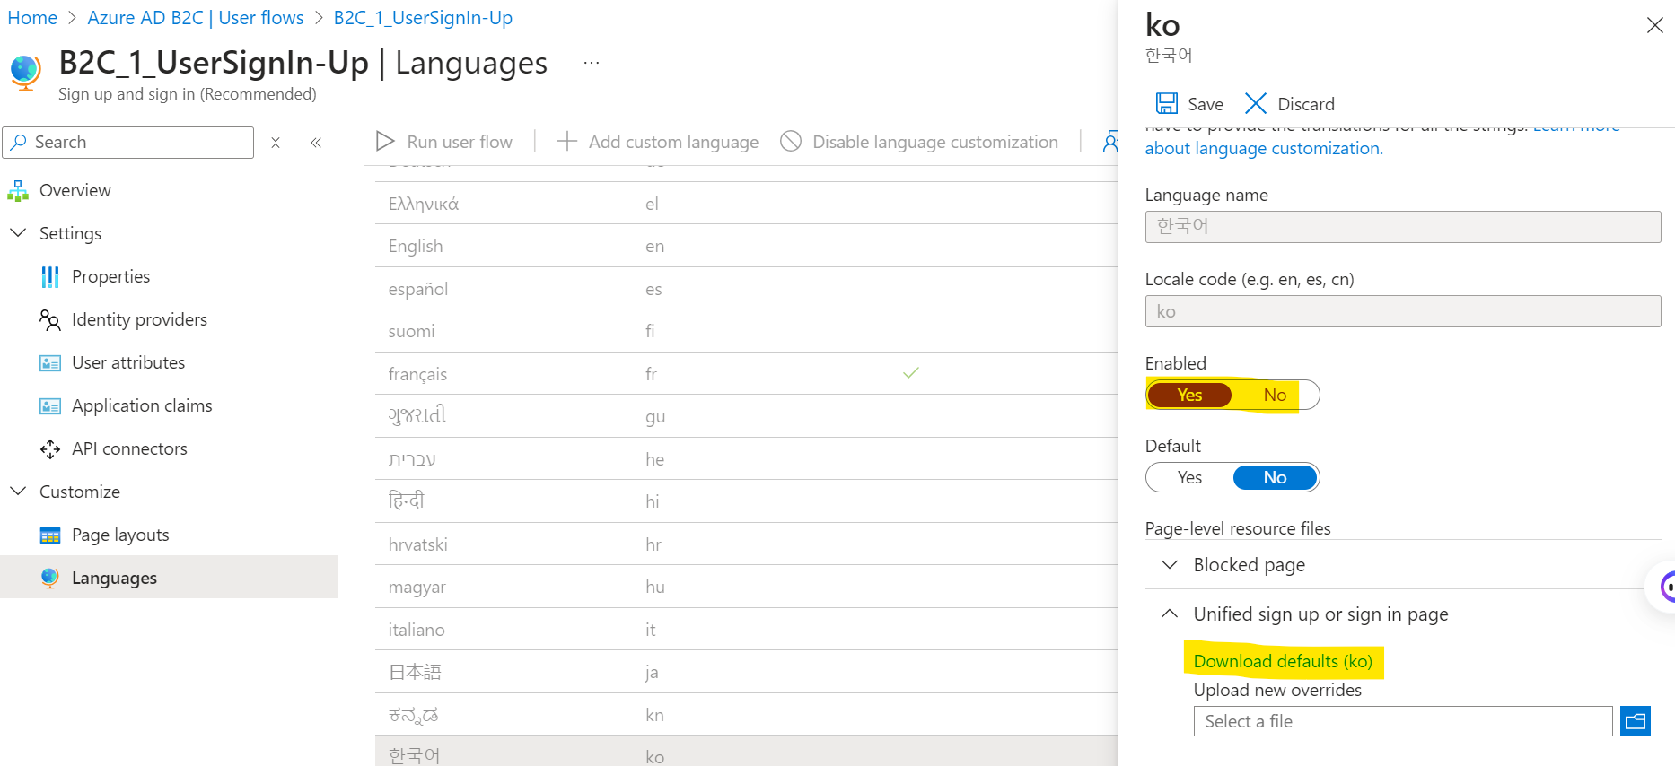Image resolution: width=1675 pixels, height=766 pixels.
Task: Click the Properties icon in the sidebar
Action: point(50,276)
